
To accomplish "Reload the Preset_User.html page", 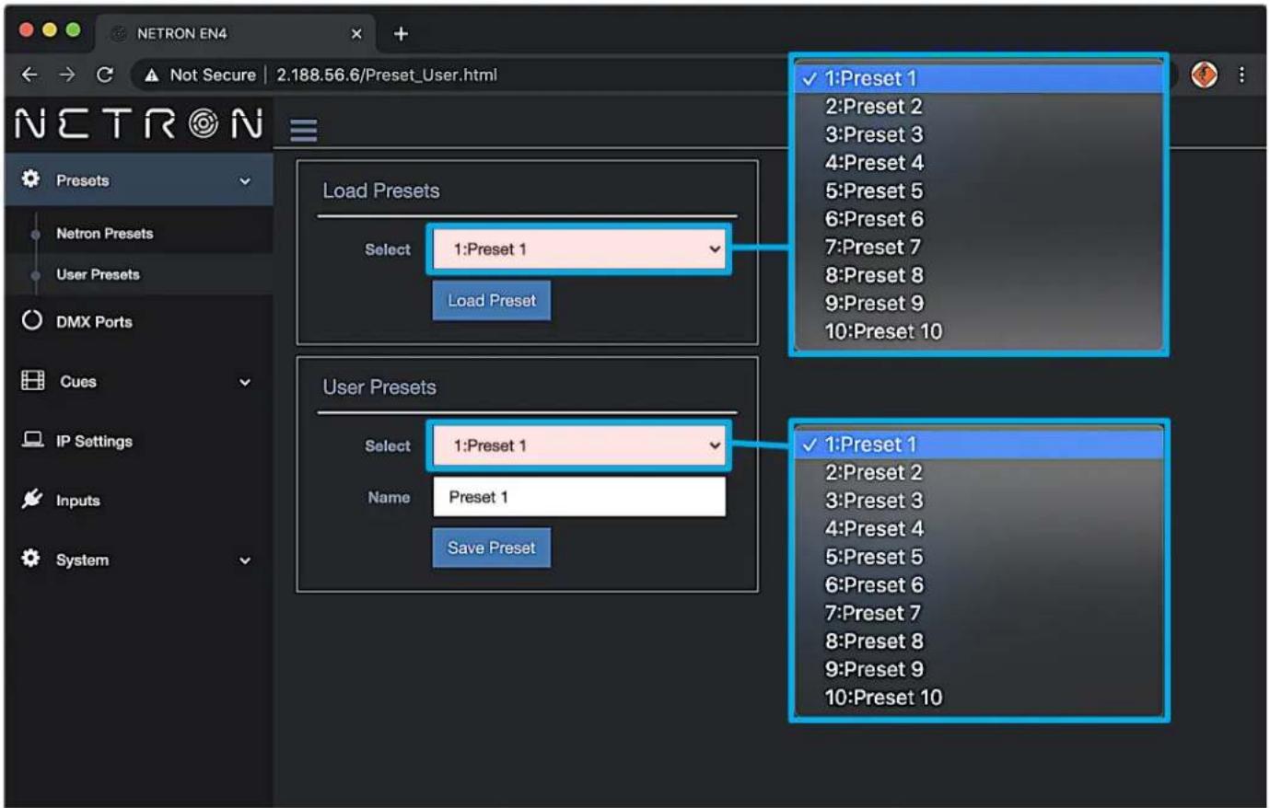I will coord(105,75).
